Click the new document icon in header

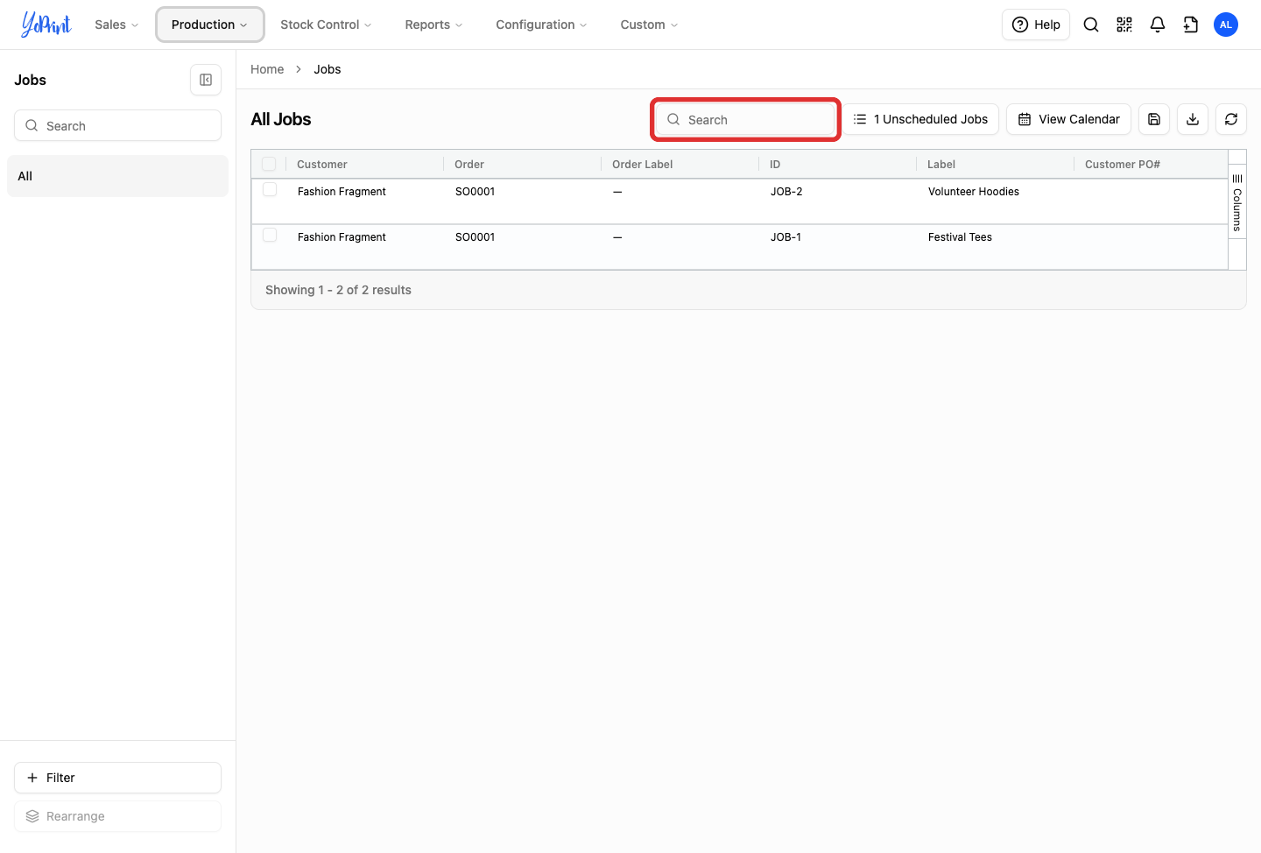[1191, 25]
